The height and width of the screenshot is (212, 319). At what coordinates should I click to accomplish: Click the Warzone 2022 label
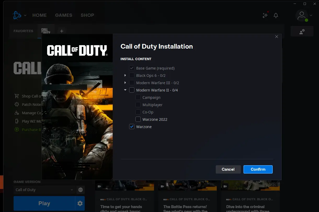[x=155, y=119]
